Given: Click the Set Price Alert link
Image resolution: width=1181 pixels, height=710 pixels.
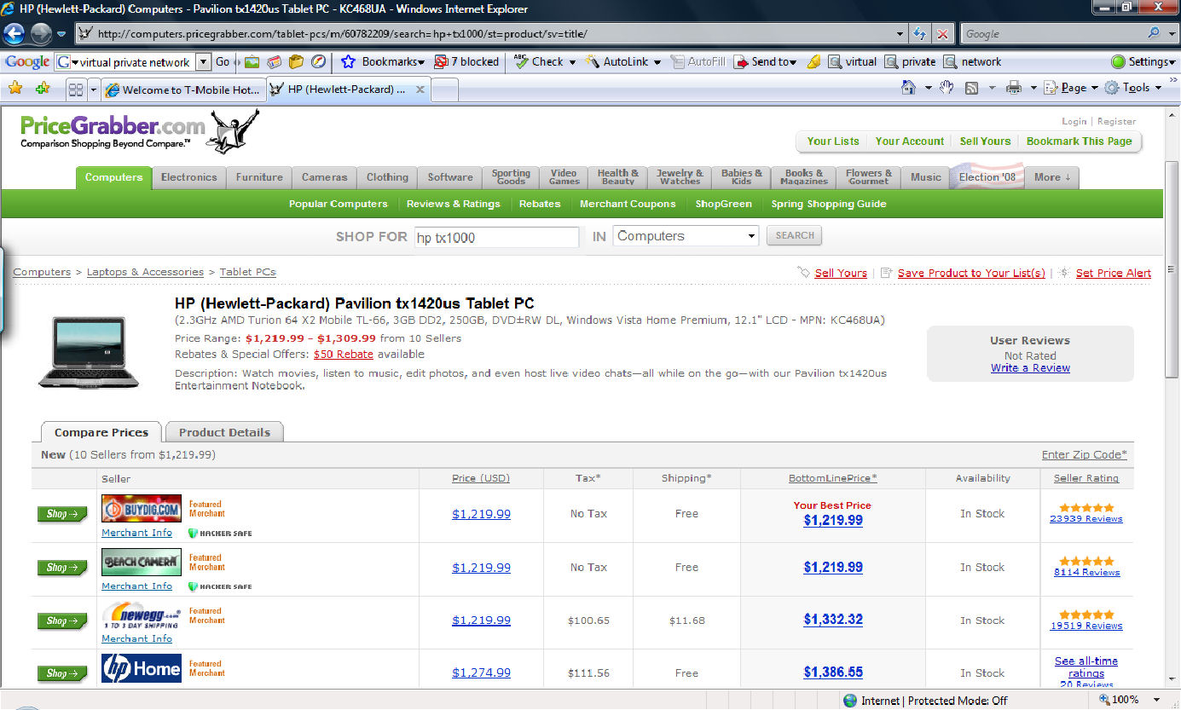Looking at the screenshot, I should (x=1113, y=273).
